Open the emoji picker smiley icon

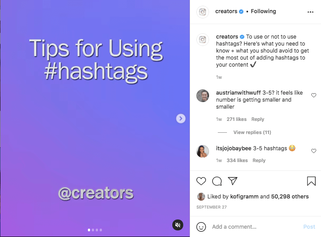point(201,227)
